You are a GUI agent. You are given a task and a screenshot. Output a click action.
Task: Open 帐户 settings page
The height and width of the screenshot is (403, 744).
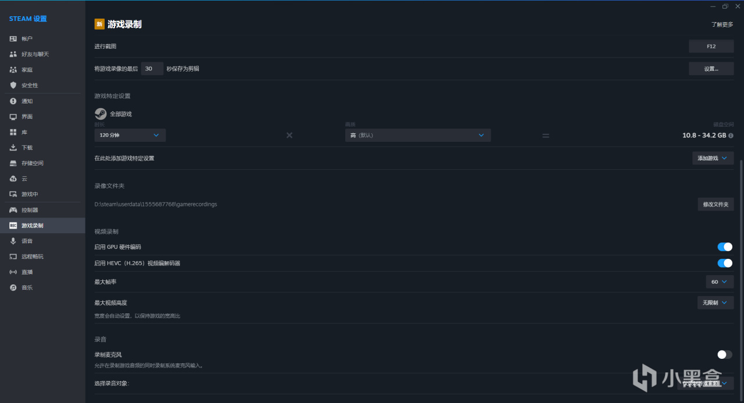pos(42,38)
